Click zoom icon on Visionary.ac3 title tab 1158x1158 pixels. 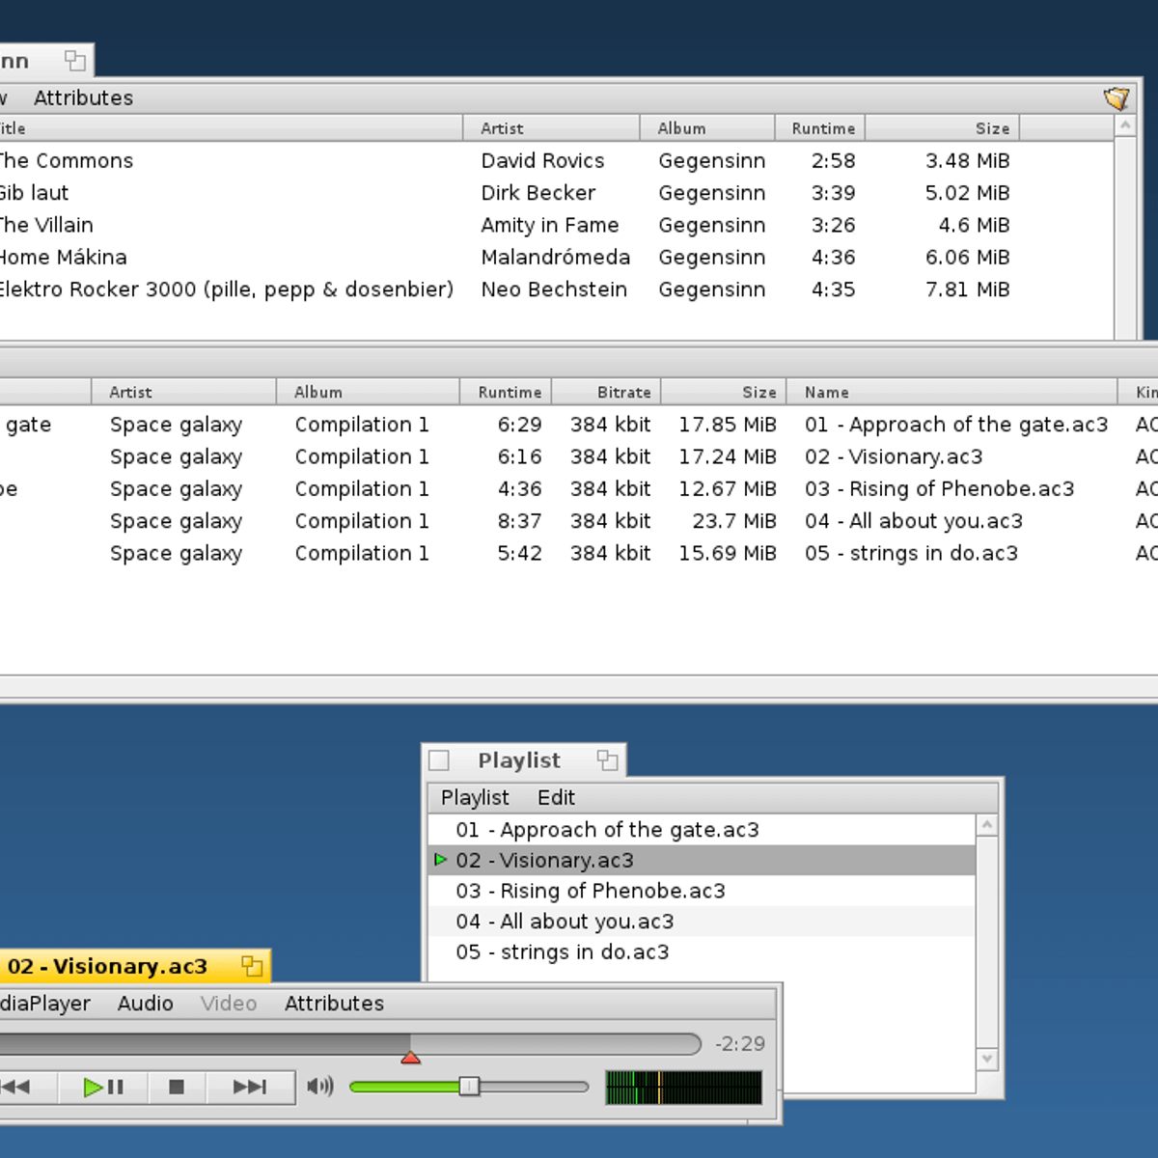coord(252,966)
